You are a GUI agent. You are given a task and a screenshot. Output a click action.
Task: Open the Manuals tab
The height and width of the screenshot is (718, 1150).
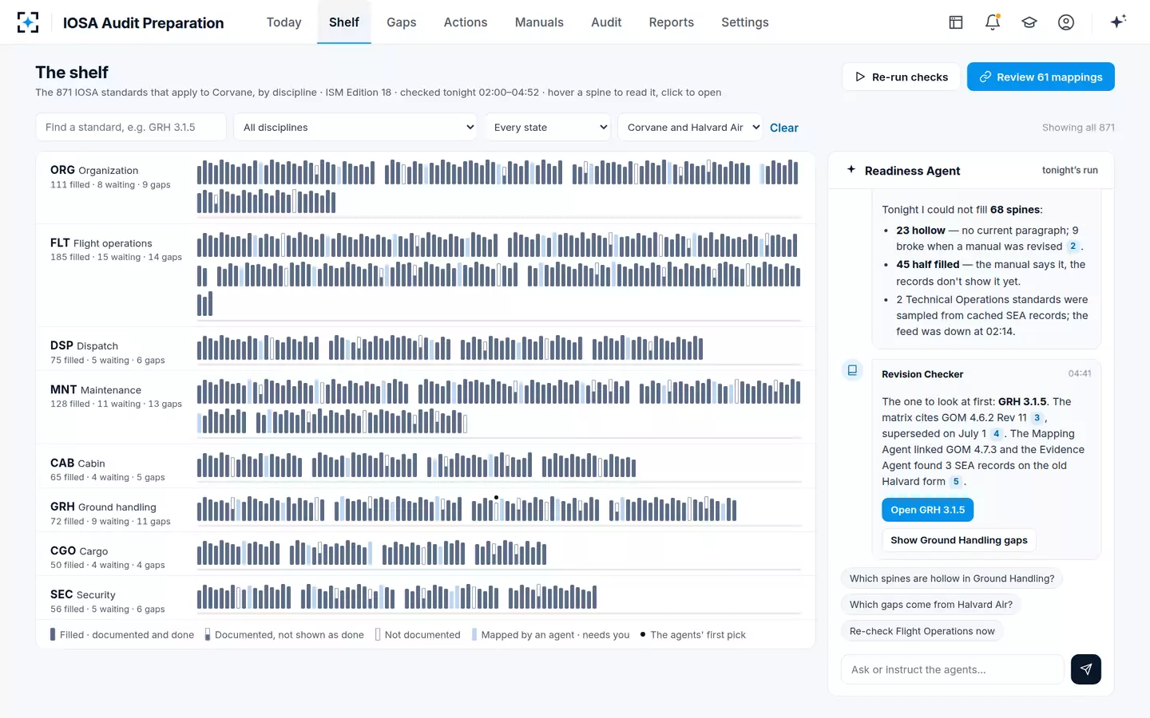pyautogui.click(x=539, y=22)
